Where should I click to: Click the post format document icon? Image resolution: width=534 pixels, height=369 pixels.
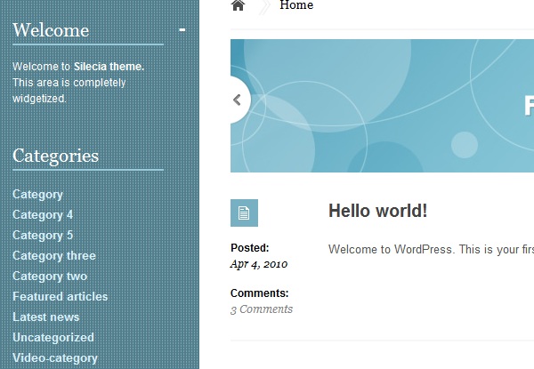(x=244, y=213)
